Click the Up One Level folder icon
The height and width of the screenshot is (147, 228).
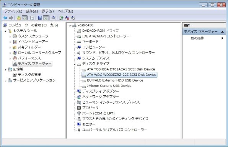(19, 18)
